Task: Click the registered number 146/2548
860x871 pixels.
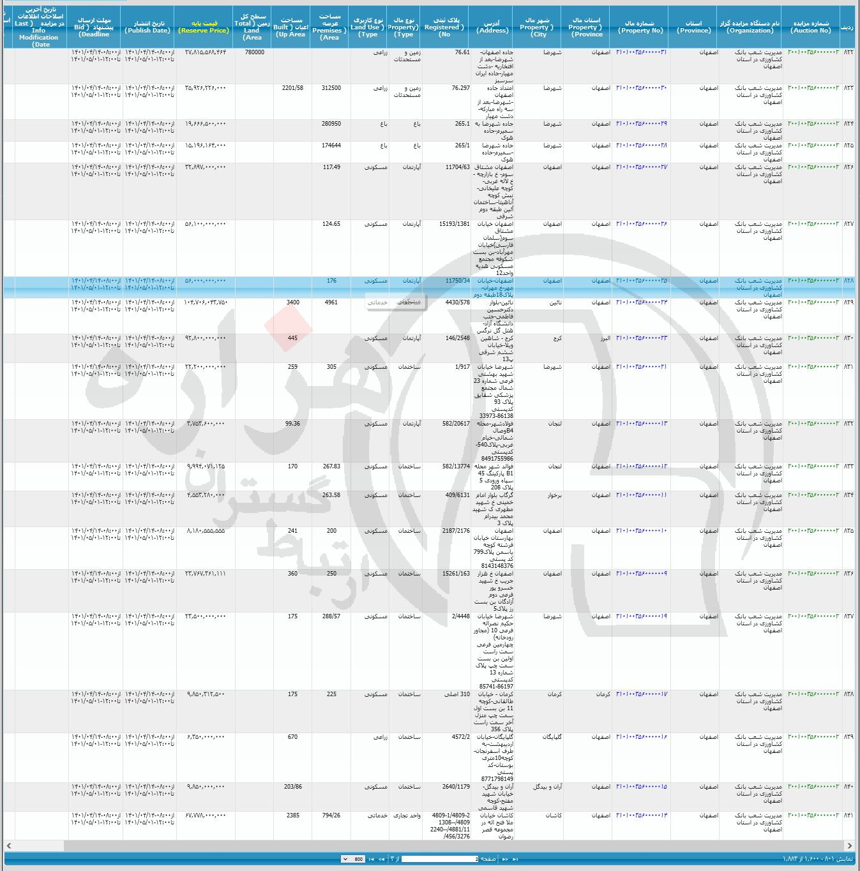Action: [458, 338]
